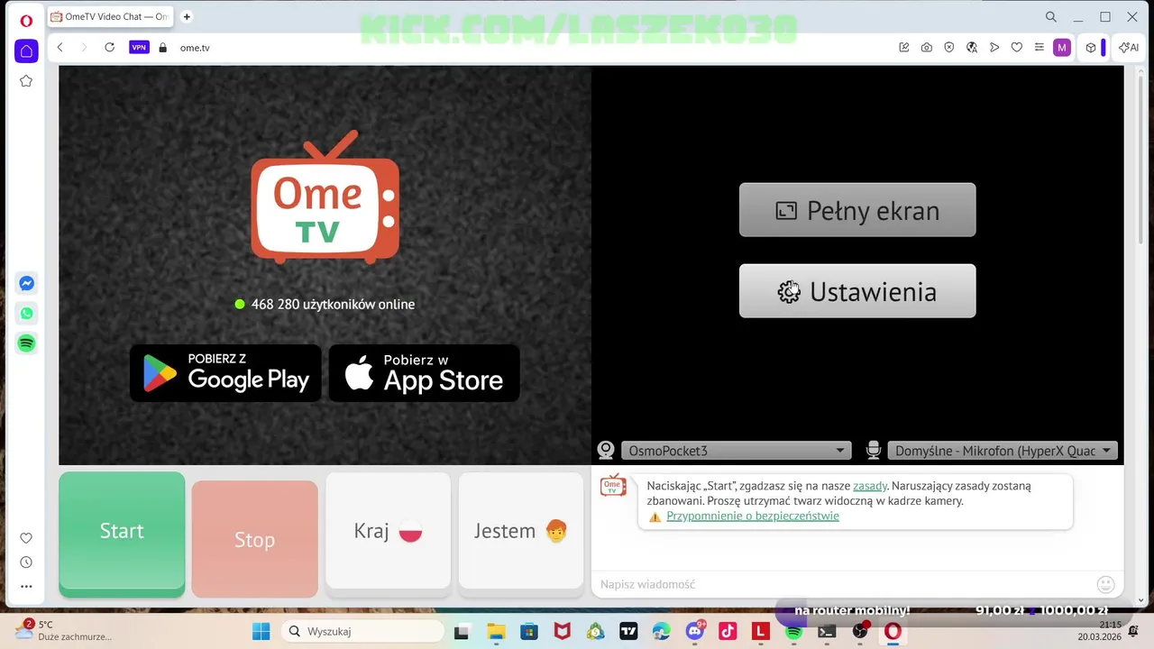Open McAfee from taskbar
Image resolution: width=1154 pixels, height=649 pixels.
[562, 632]
